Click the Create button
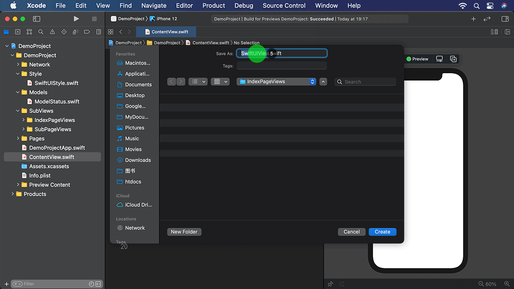The image size is (514, 289). (x=383, y=232)
